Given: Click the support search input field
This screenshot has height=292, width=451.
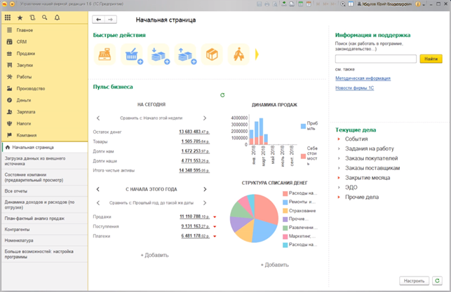Looking at the screenshot, I should click(375, 59).
